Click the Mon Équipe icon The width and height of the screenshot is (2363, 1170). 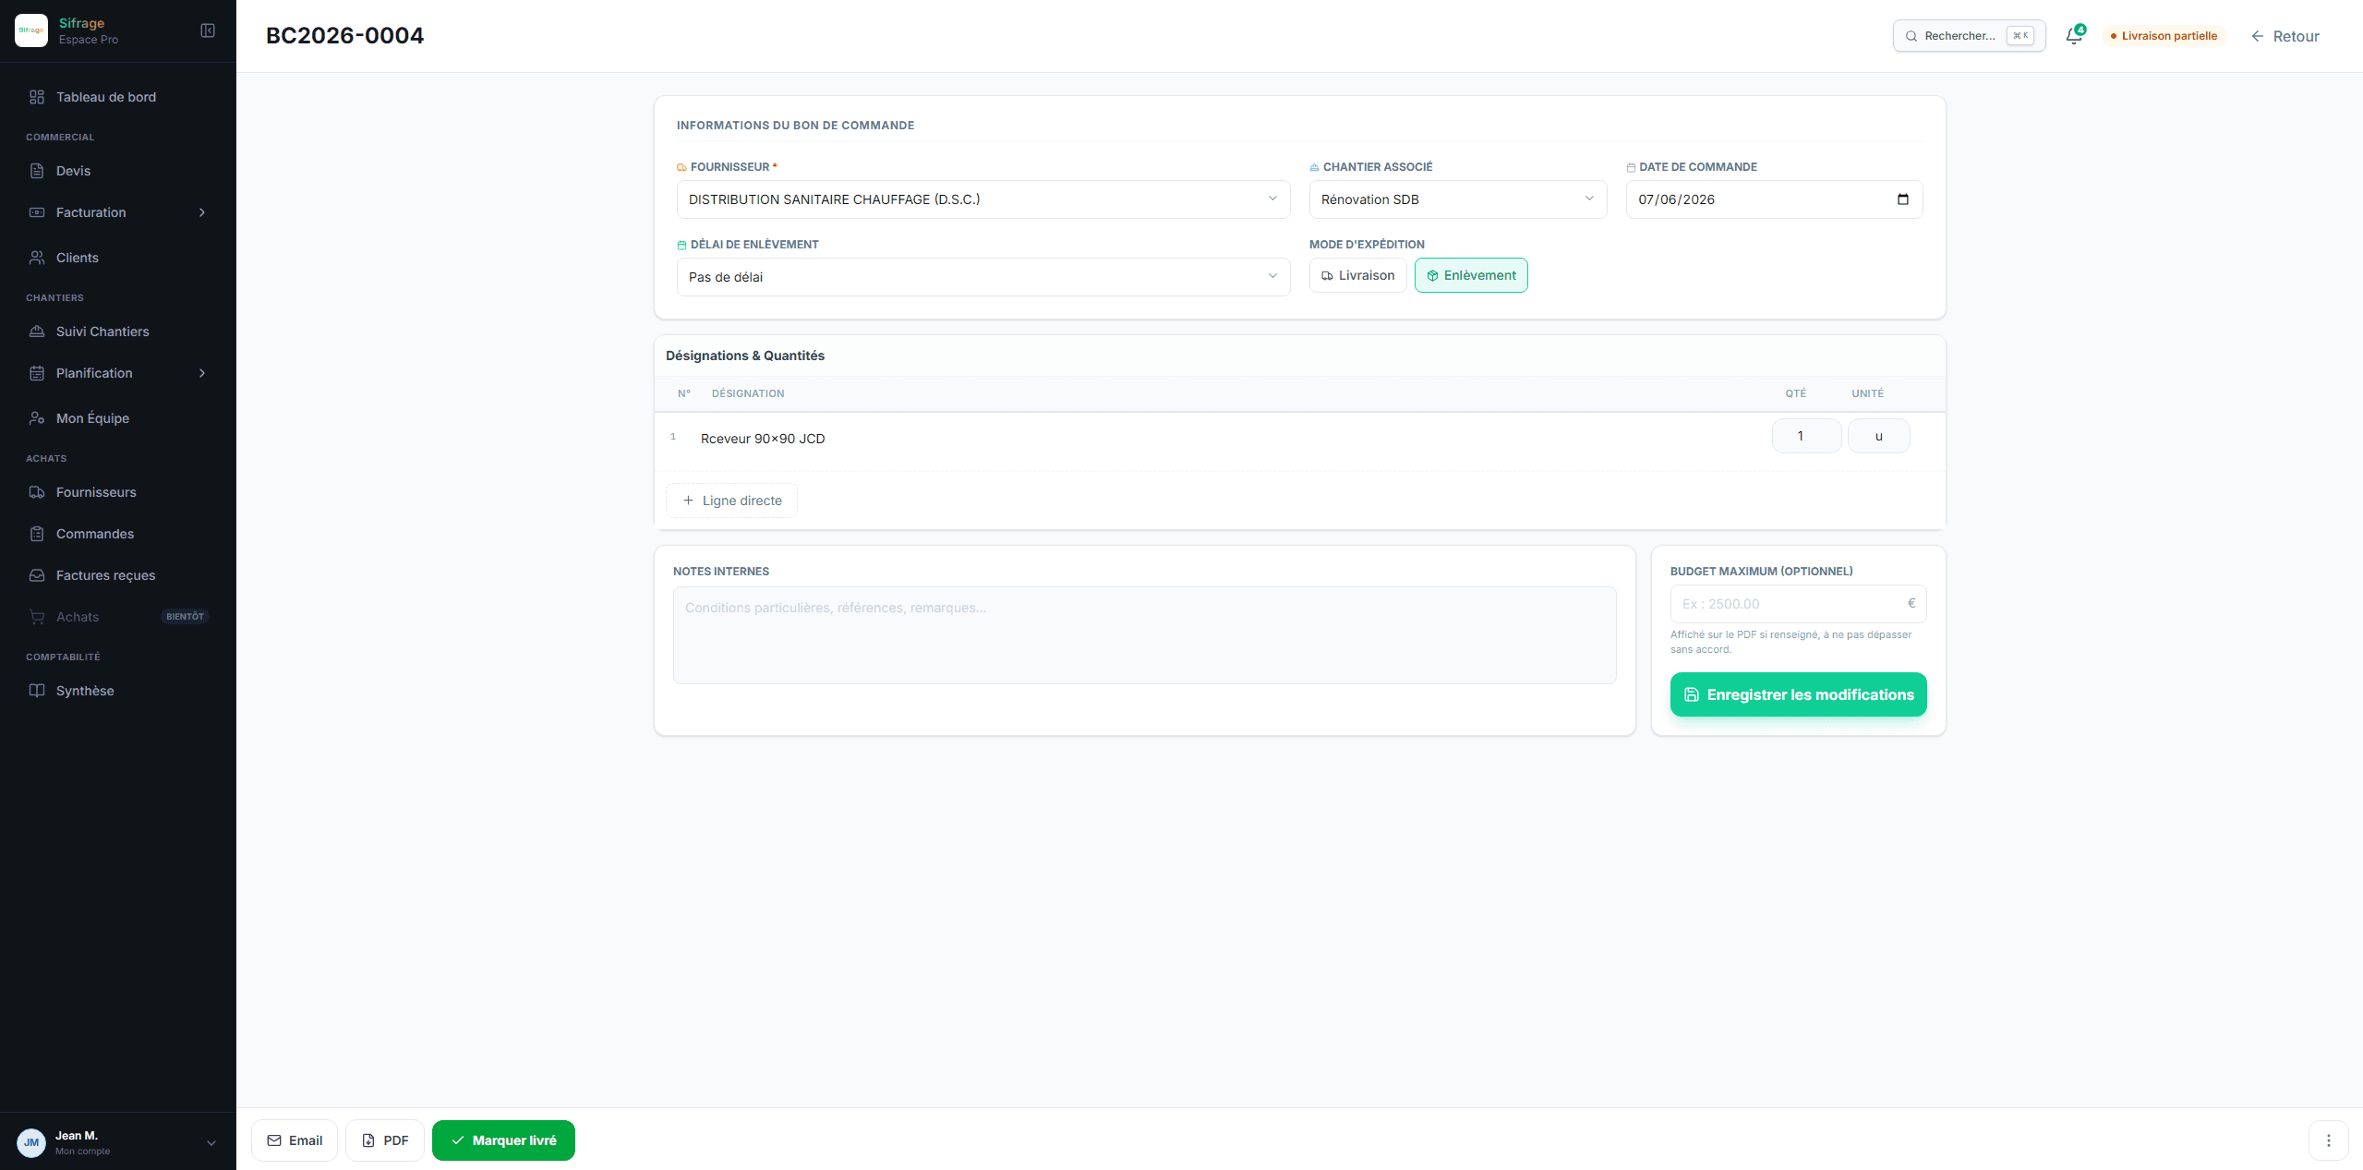point(37,418)
